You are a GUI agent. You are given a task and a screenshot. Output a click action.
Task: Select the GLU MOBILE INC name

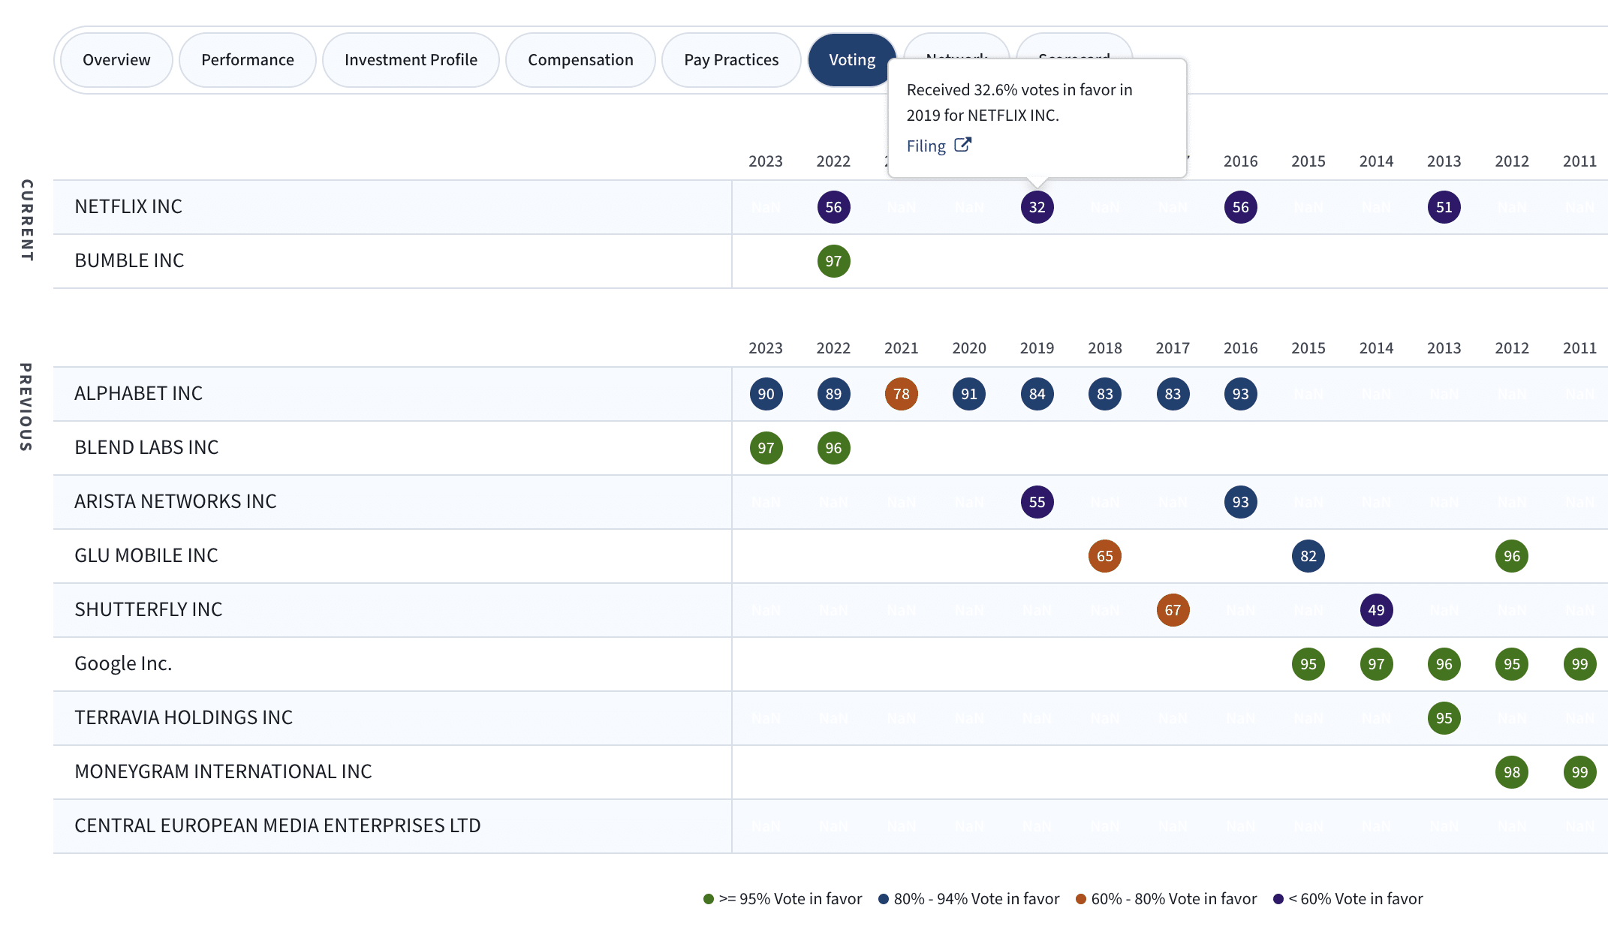pos(146,556)
